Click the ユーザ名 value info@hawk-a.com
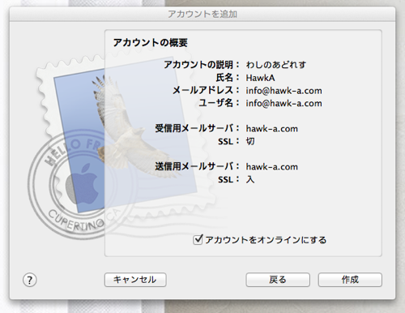 tap(283, 103)
